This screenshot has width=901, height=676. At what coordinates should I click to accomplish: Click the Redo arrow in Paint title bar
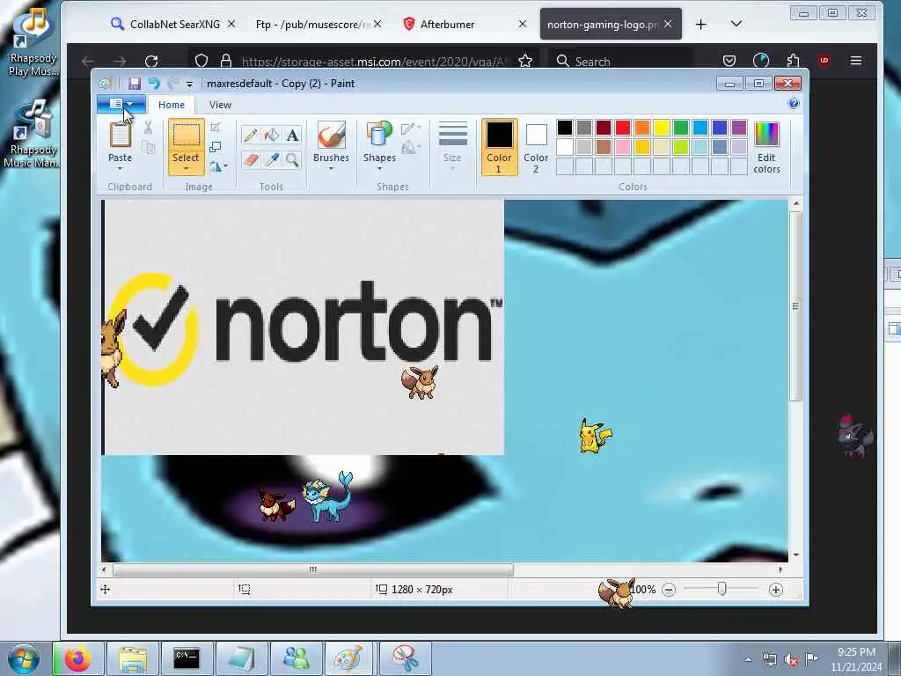tap(173, 84)
